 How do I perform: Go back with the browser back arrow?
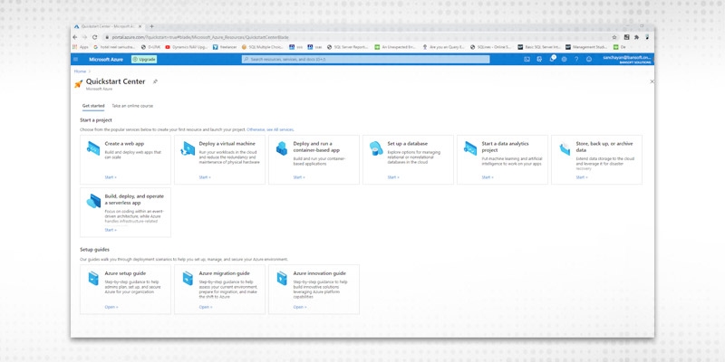(75, 37)
